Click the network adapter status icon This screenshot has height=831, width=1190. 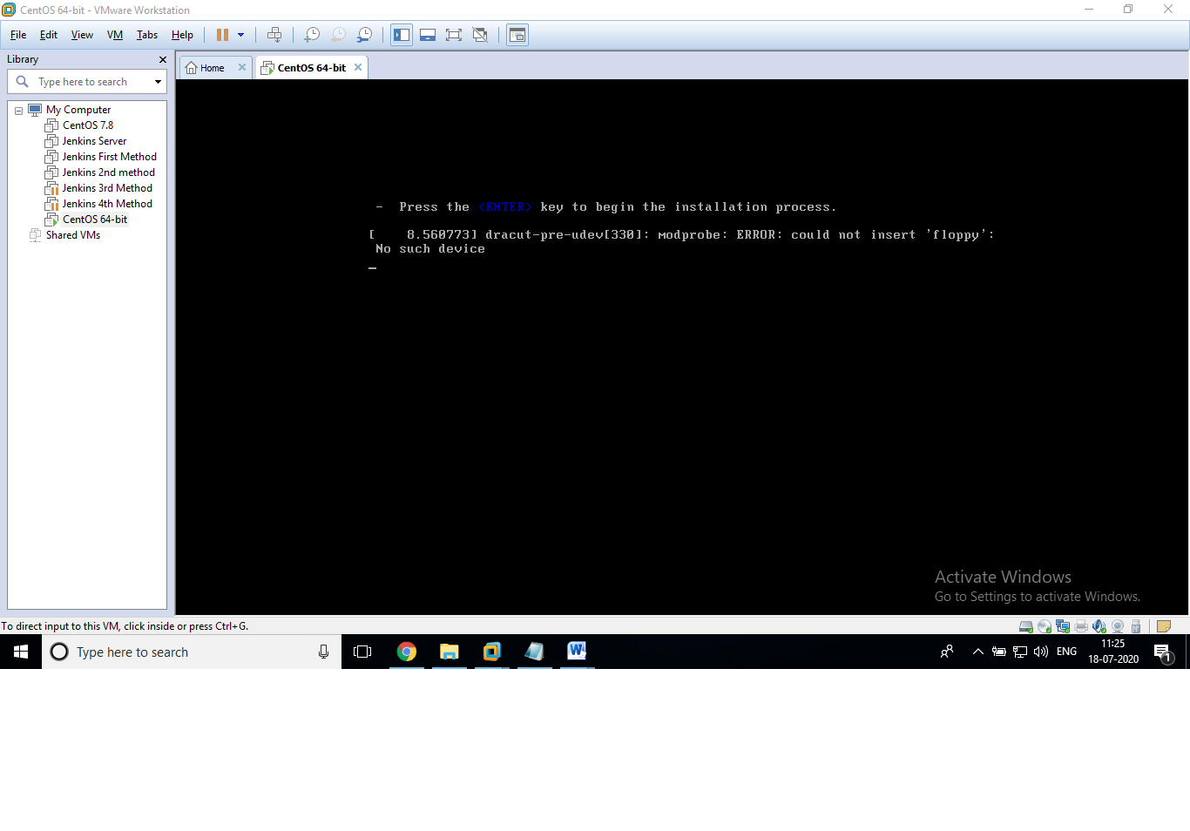[x=1063, y=625]
